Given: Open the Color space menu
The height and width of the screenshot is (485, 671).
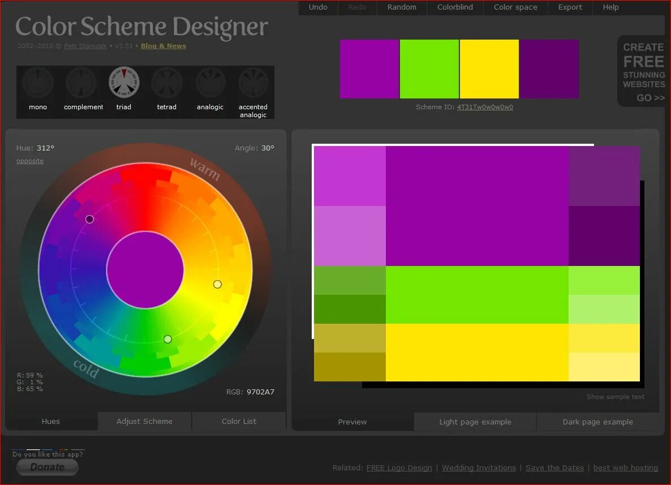Looking at the screenshot, I should pos(515,7).
